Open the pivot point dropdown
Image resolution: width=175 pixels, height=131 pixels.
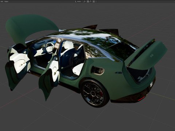tap(85, 1)
